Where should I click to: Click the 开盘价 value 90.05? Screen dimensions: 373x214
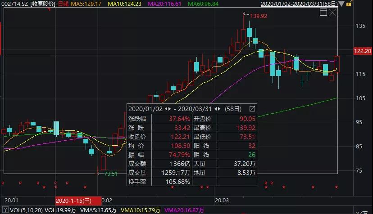247,119
